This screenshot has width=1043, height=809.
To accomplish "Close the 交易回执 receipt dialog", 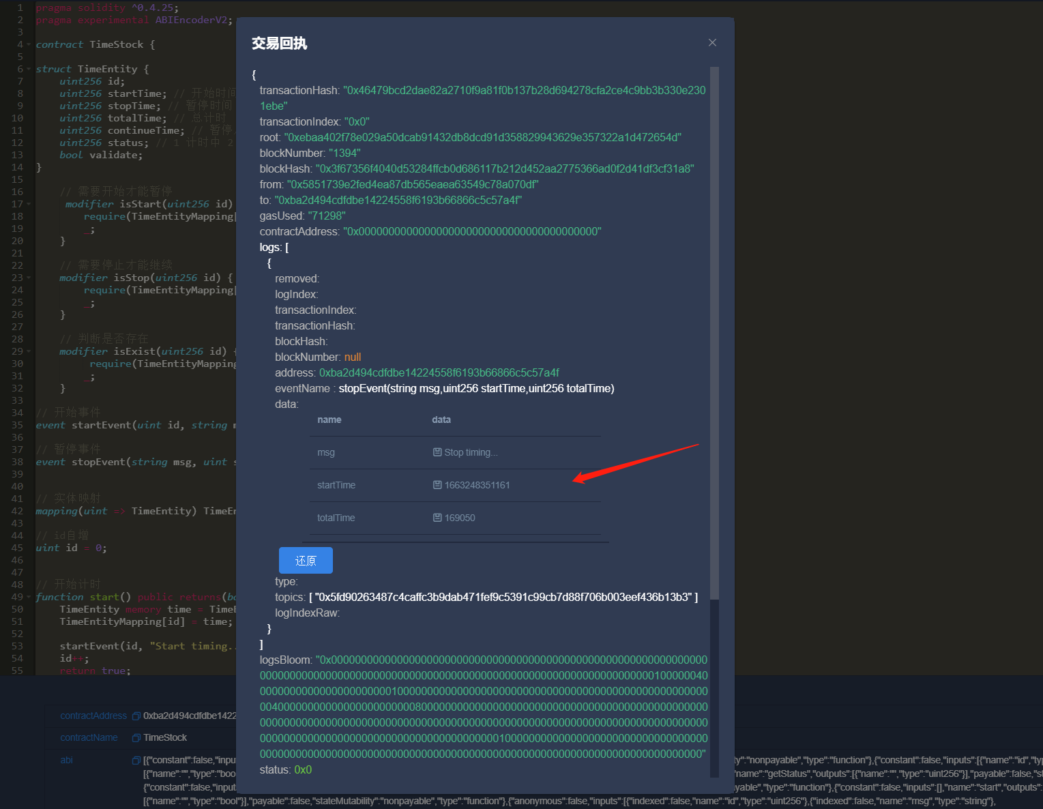I will click(x=712, y=42).
